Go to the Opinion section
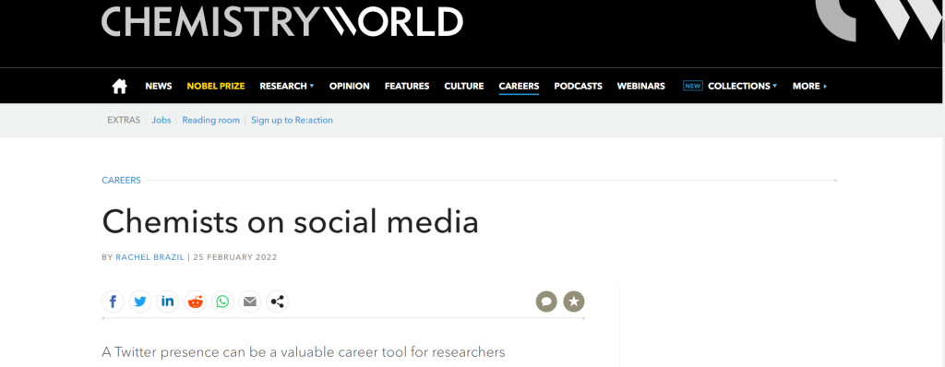Image resolution: width=945 pixels, height=367 pixels. point(350,86)
